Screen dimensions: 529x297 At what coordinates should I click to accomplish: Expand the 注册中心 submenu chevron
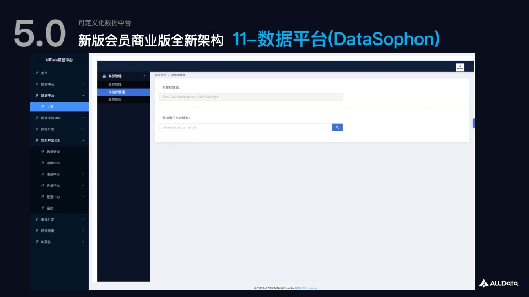[83, 174]
